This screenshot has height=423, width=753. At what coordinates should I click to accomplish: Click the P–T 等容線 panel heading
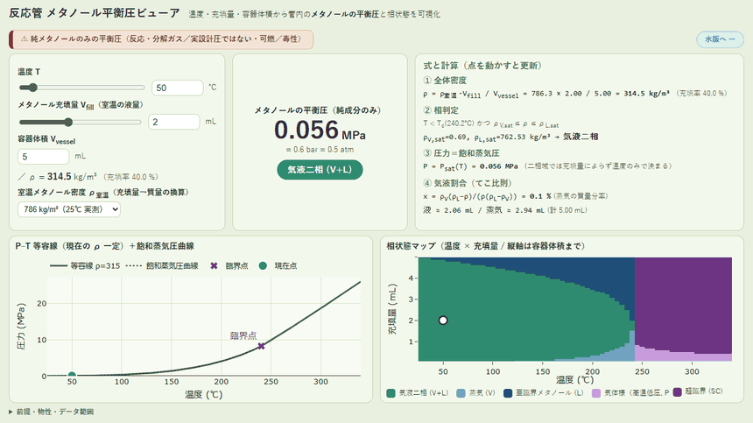pyautogui.click(x=105, y=246)
